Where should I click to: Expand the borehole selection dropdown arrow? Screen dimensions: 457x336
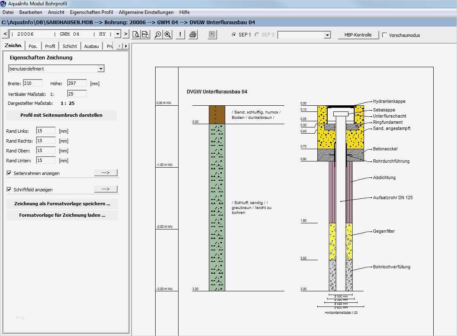(118, 34)
